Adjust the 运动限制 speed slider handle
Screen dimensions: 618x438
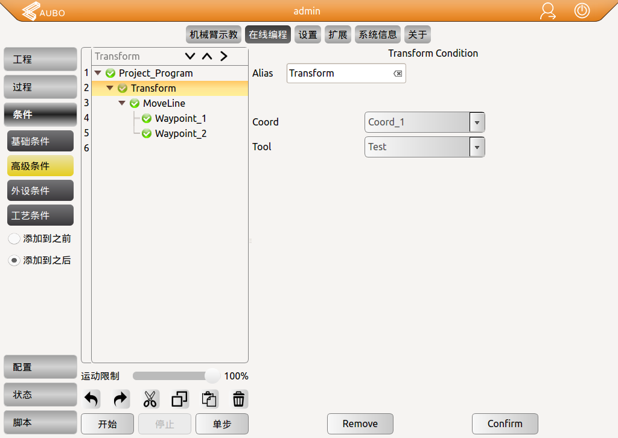(212, 376)
